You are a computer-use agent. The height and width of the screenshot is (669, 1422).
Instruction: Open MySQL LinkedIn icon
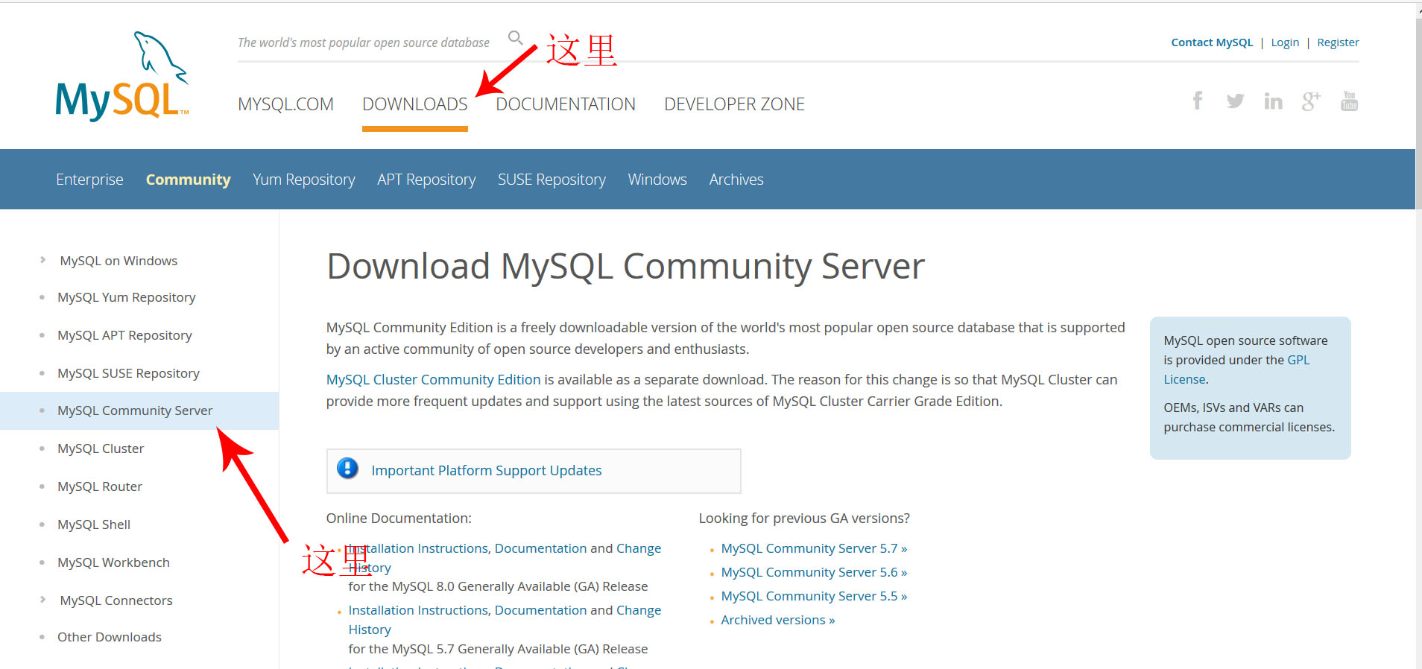(1273, 101)
